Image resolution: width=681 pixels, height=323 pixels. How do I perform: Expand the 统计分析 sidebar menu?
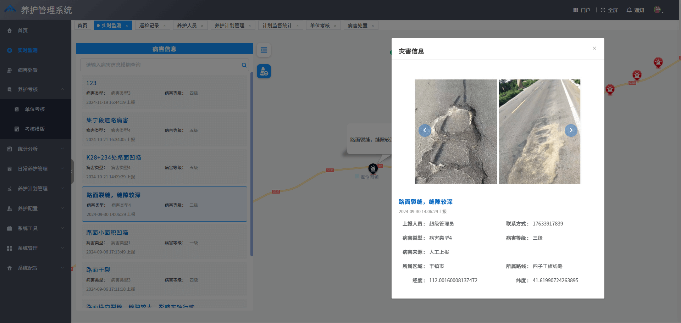(35, 149)
